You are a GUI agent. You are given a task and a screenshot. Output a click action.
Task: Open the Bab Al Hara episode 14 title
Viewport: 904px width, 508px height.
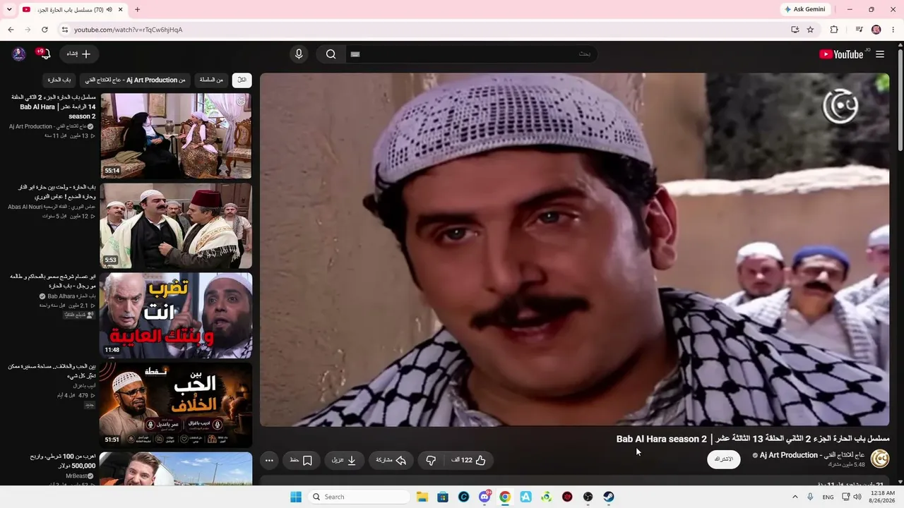(x=54, y=107)
